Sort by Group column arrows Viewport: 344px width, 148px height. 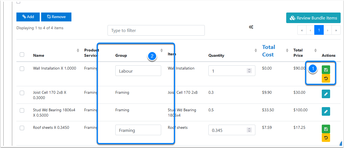(x=161, y=50)
